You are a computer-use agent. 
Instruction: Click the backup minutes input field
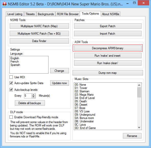click(x=28, y=96)
